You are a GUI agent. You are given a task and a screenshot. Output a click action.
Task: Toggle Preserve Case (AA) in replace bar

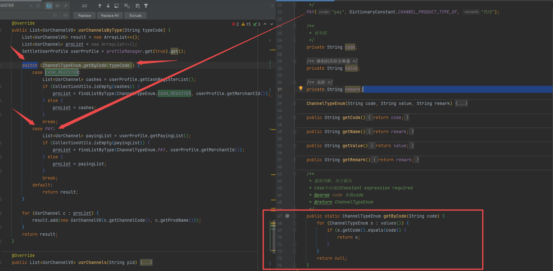tap(66, 15)
